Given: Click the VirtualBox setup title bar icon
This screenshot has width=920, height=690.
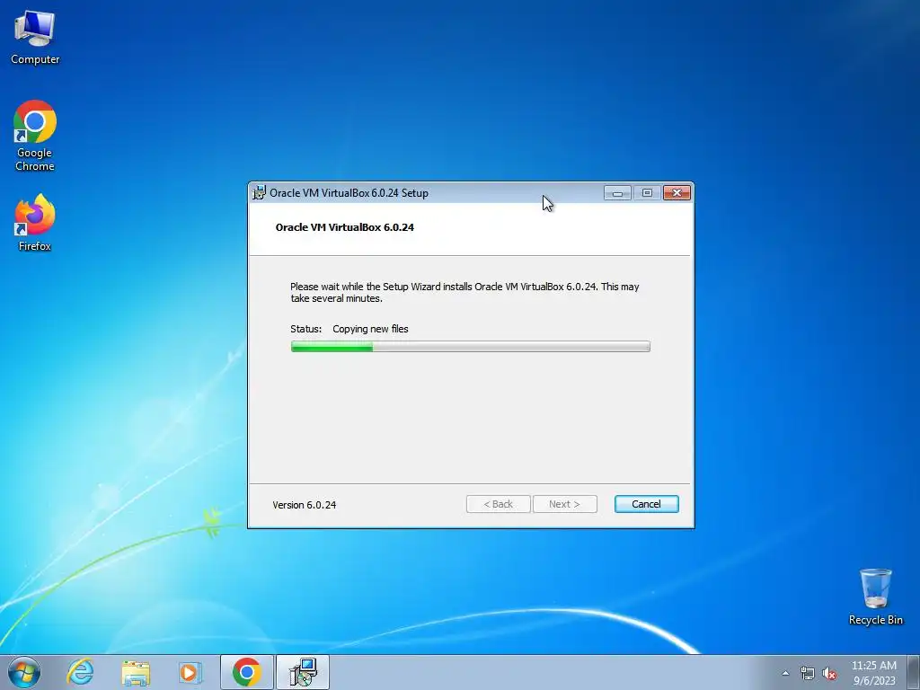Looking at the screenshot, I should coord(259,192).
